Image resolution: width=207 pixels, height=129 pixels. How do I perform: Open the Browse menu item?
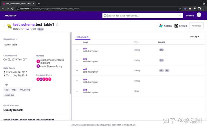[190, 16]
